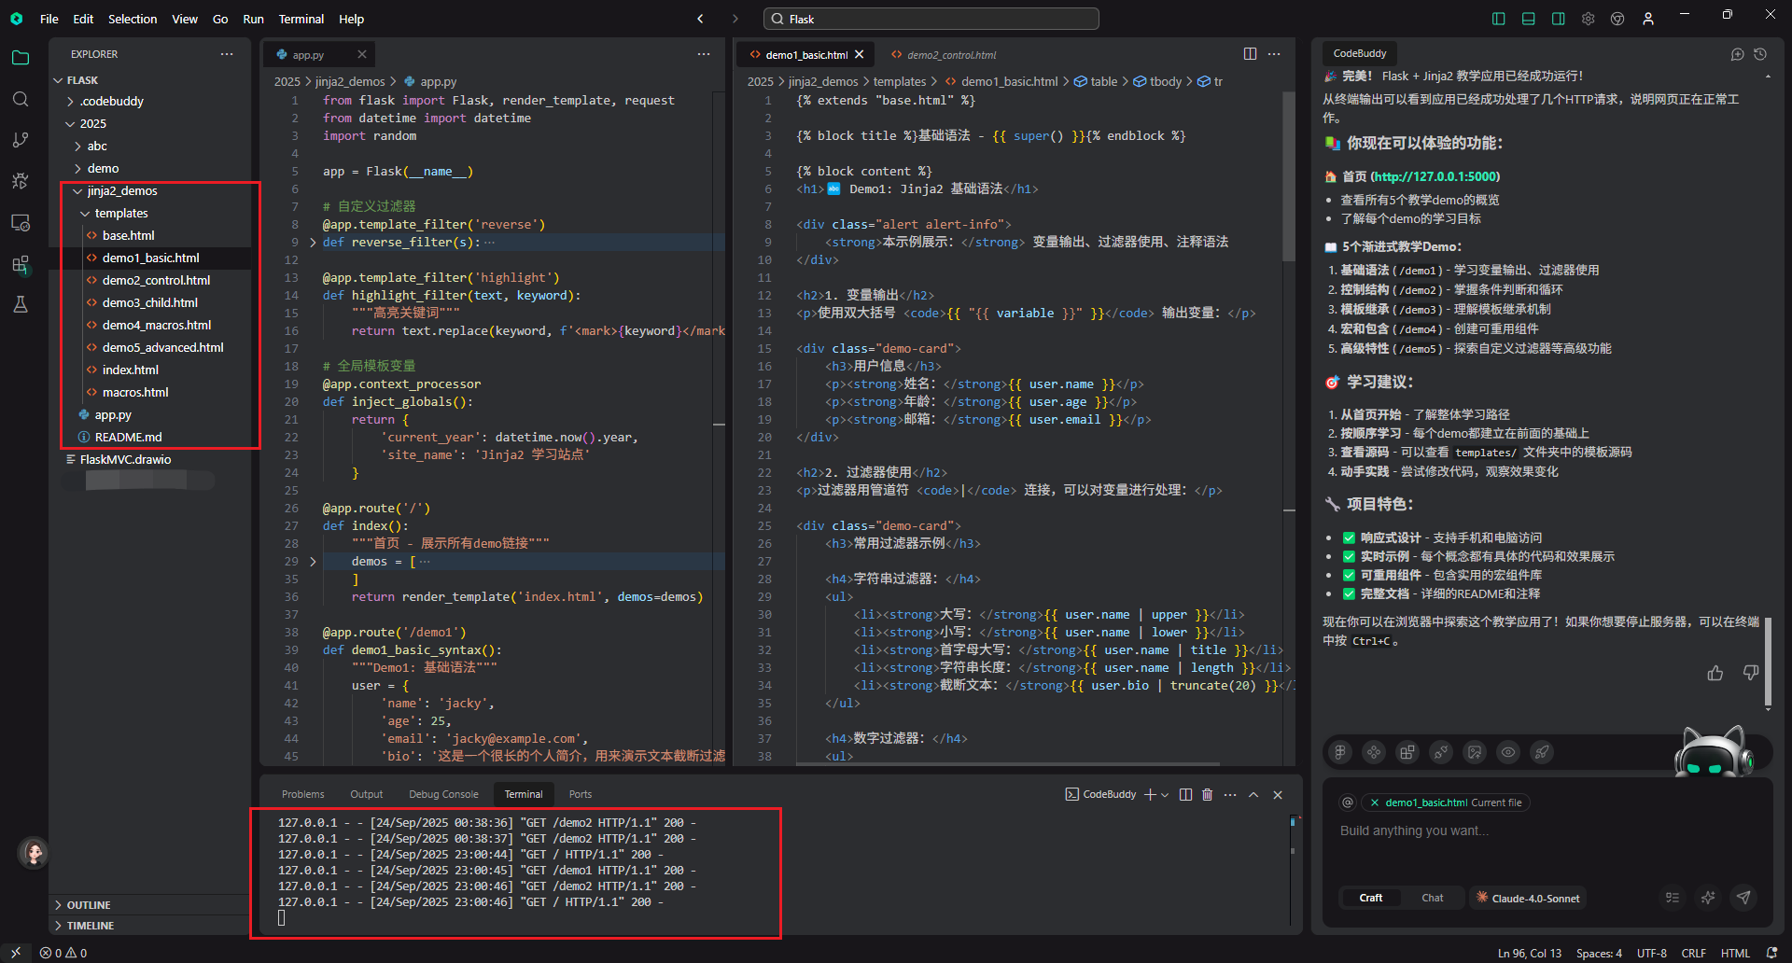
Task: Click the thumbs up icon on CodeBuddy response
Action: click(1715, 673)
